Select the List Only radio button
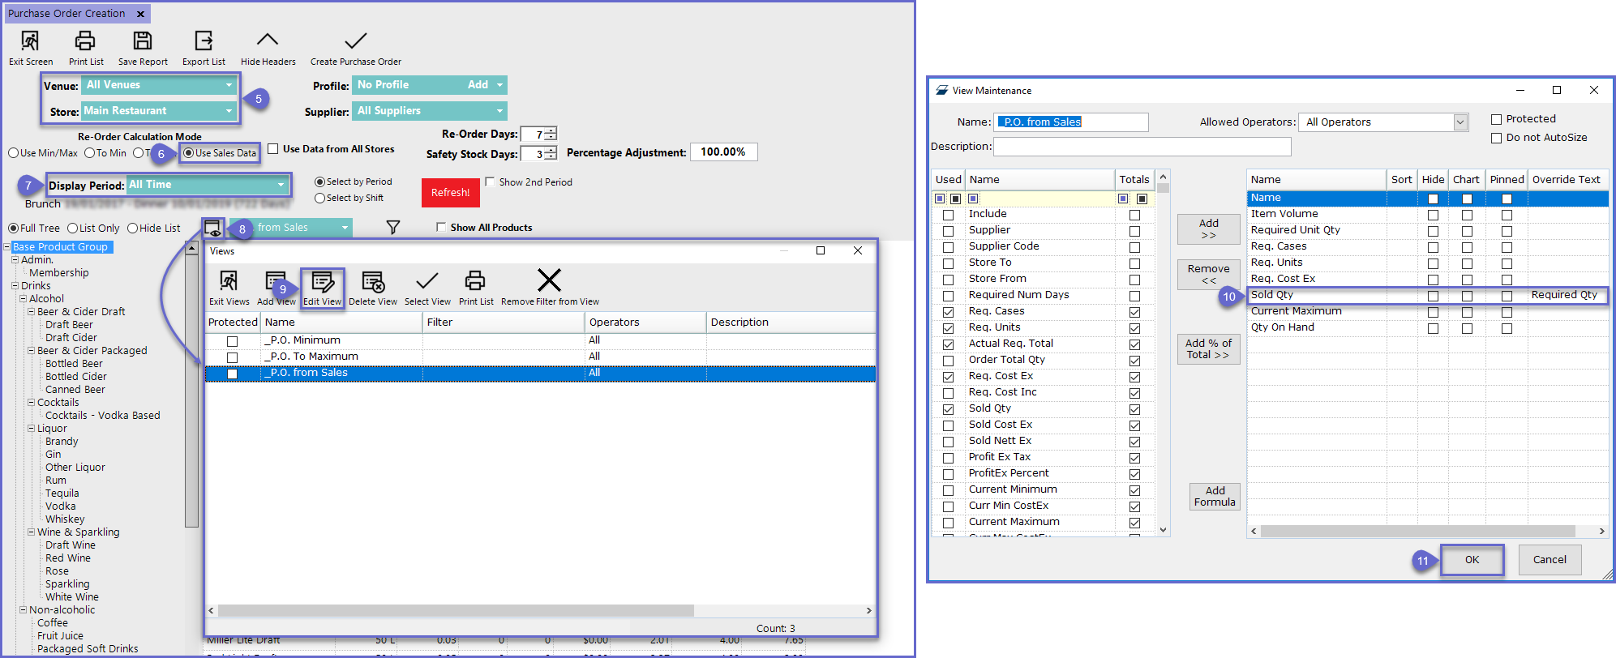This screenshot has height=658, width=1616. [x=72, y=229]
